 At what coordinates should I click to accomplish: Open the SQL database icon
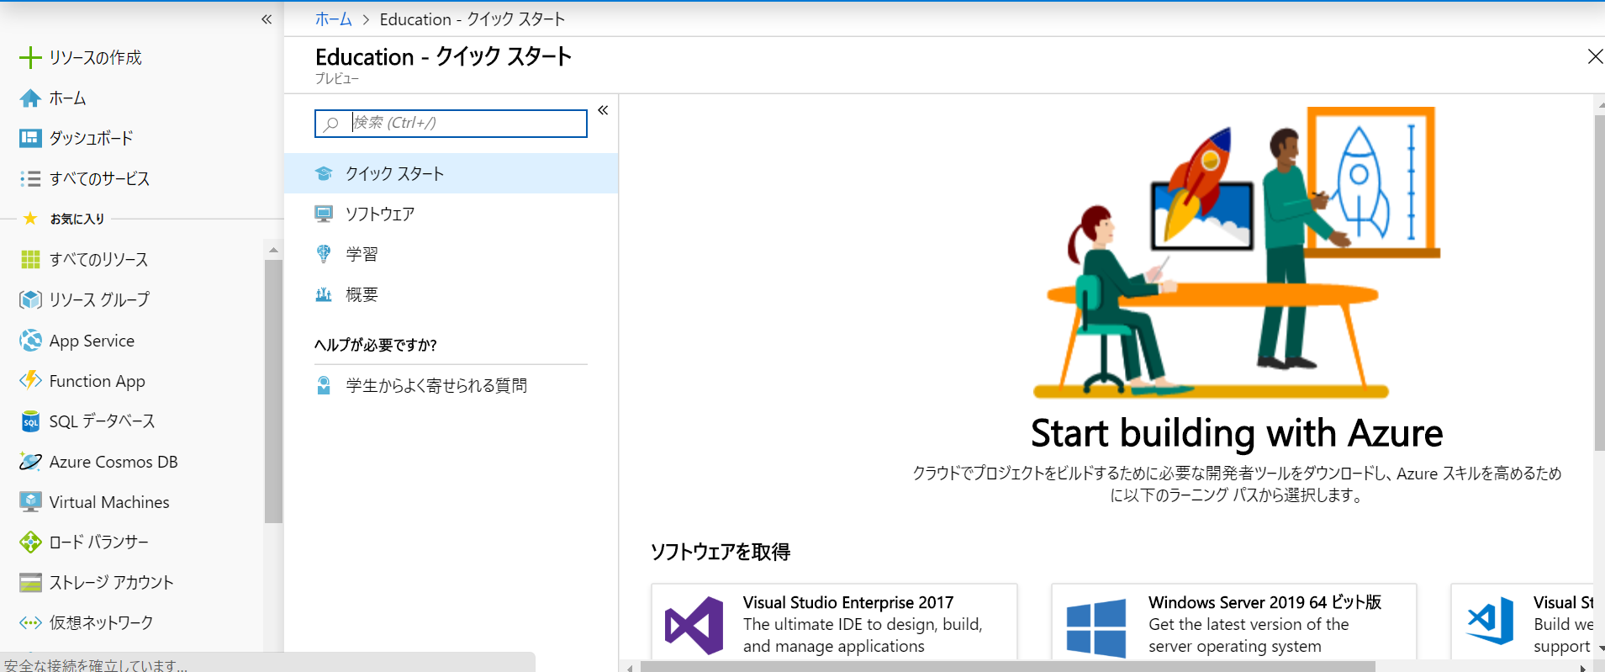click(x=30, y=421)
